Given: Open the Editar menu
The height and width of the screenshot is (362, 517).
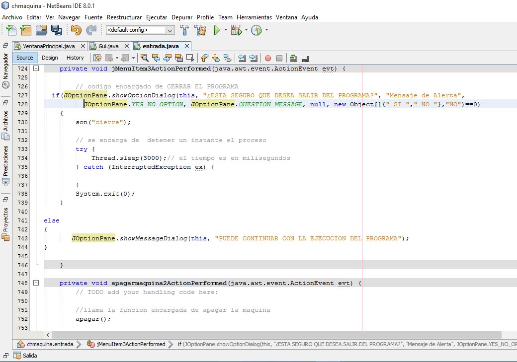Looking at the screenshot, I should pos(34,17).
